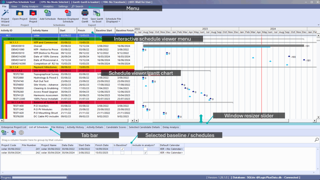The width and height of the screenshot is (320, 180).
Task: Uncheck Include in analysis for file 242
Action: click(145, 153)
